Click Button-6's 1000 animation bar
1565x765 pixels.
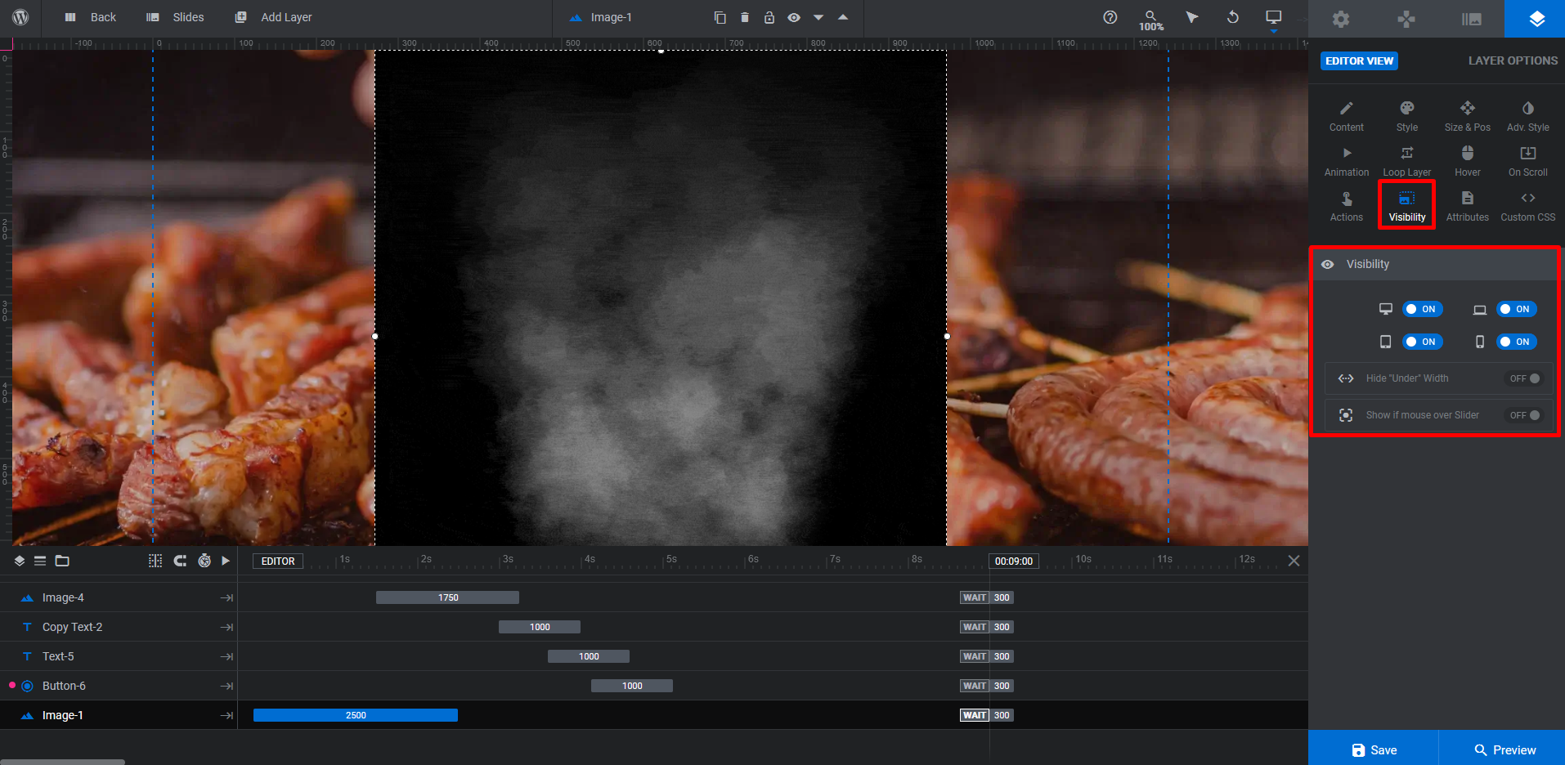632,686
